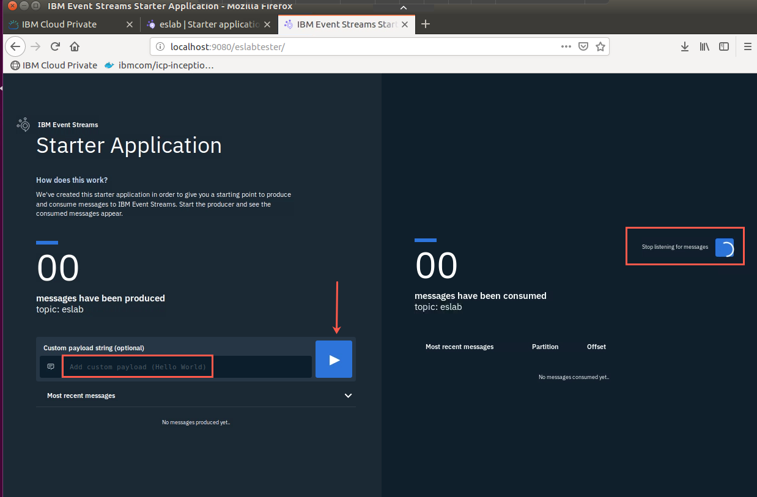Click consumer Most recent messages header
The image size is (757, 497).
459,347
